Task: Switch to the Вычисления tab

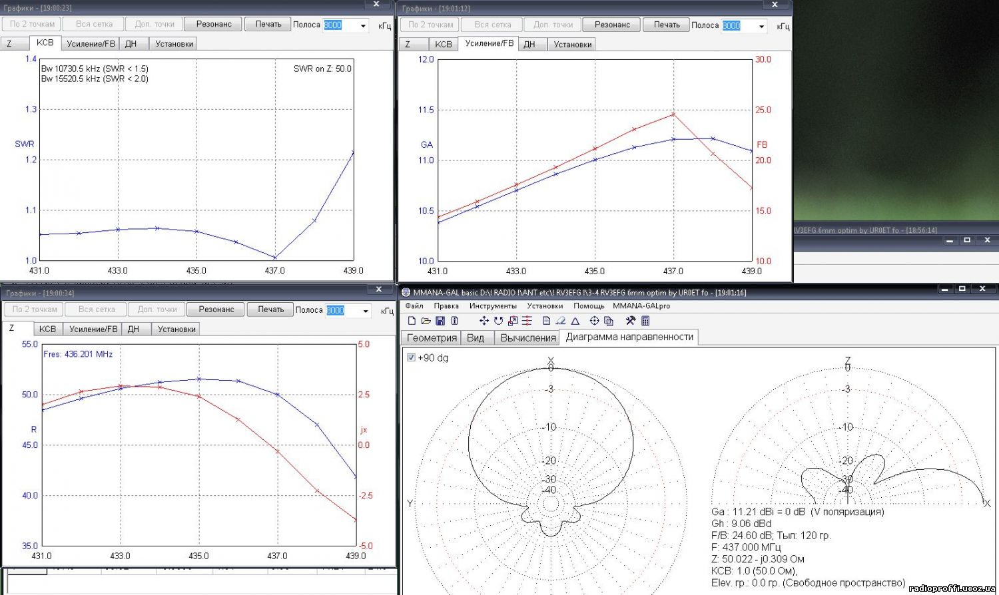Action: tap(527, 337)
